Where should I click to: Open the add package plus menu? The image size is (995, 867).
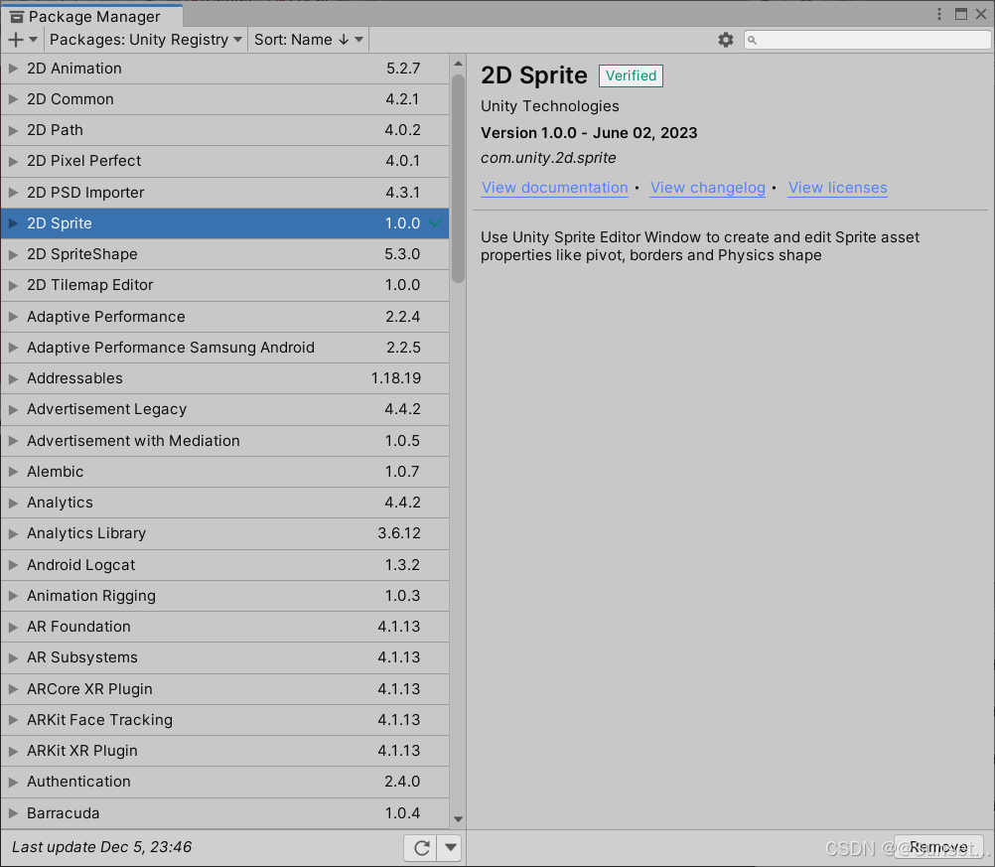(23, 40)
